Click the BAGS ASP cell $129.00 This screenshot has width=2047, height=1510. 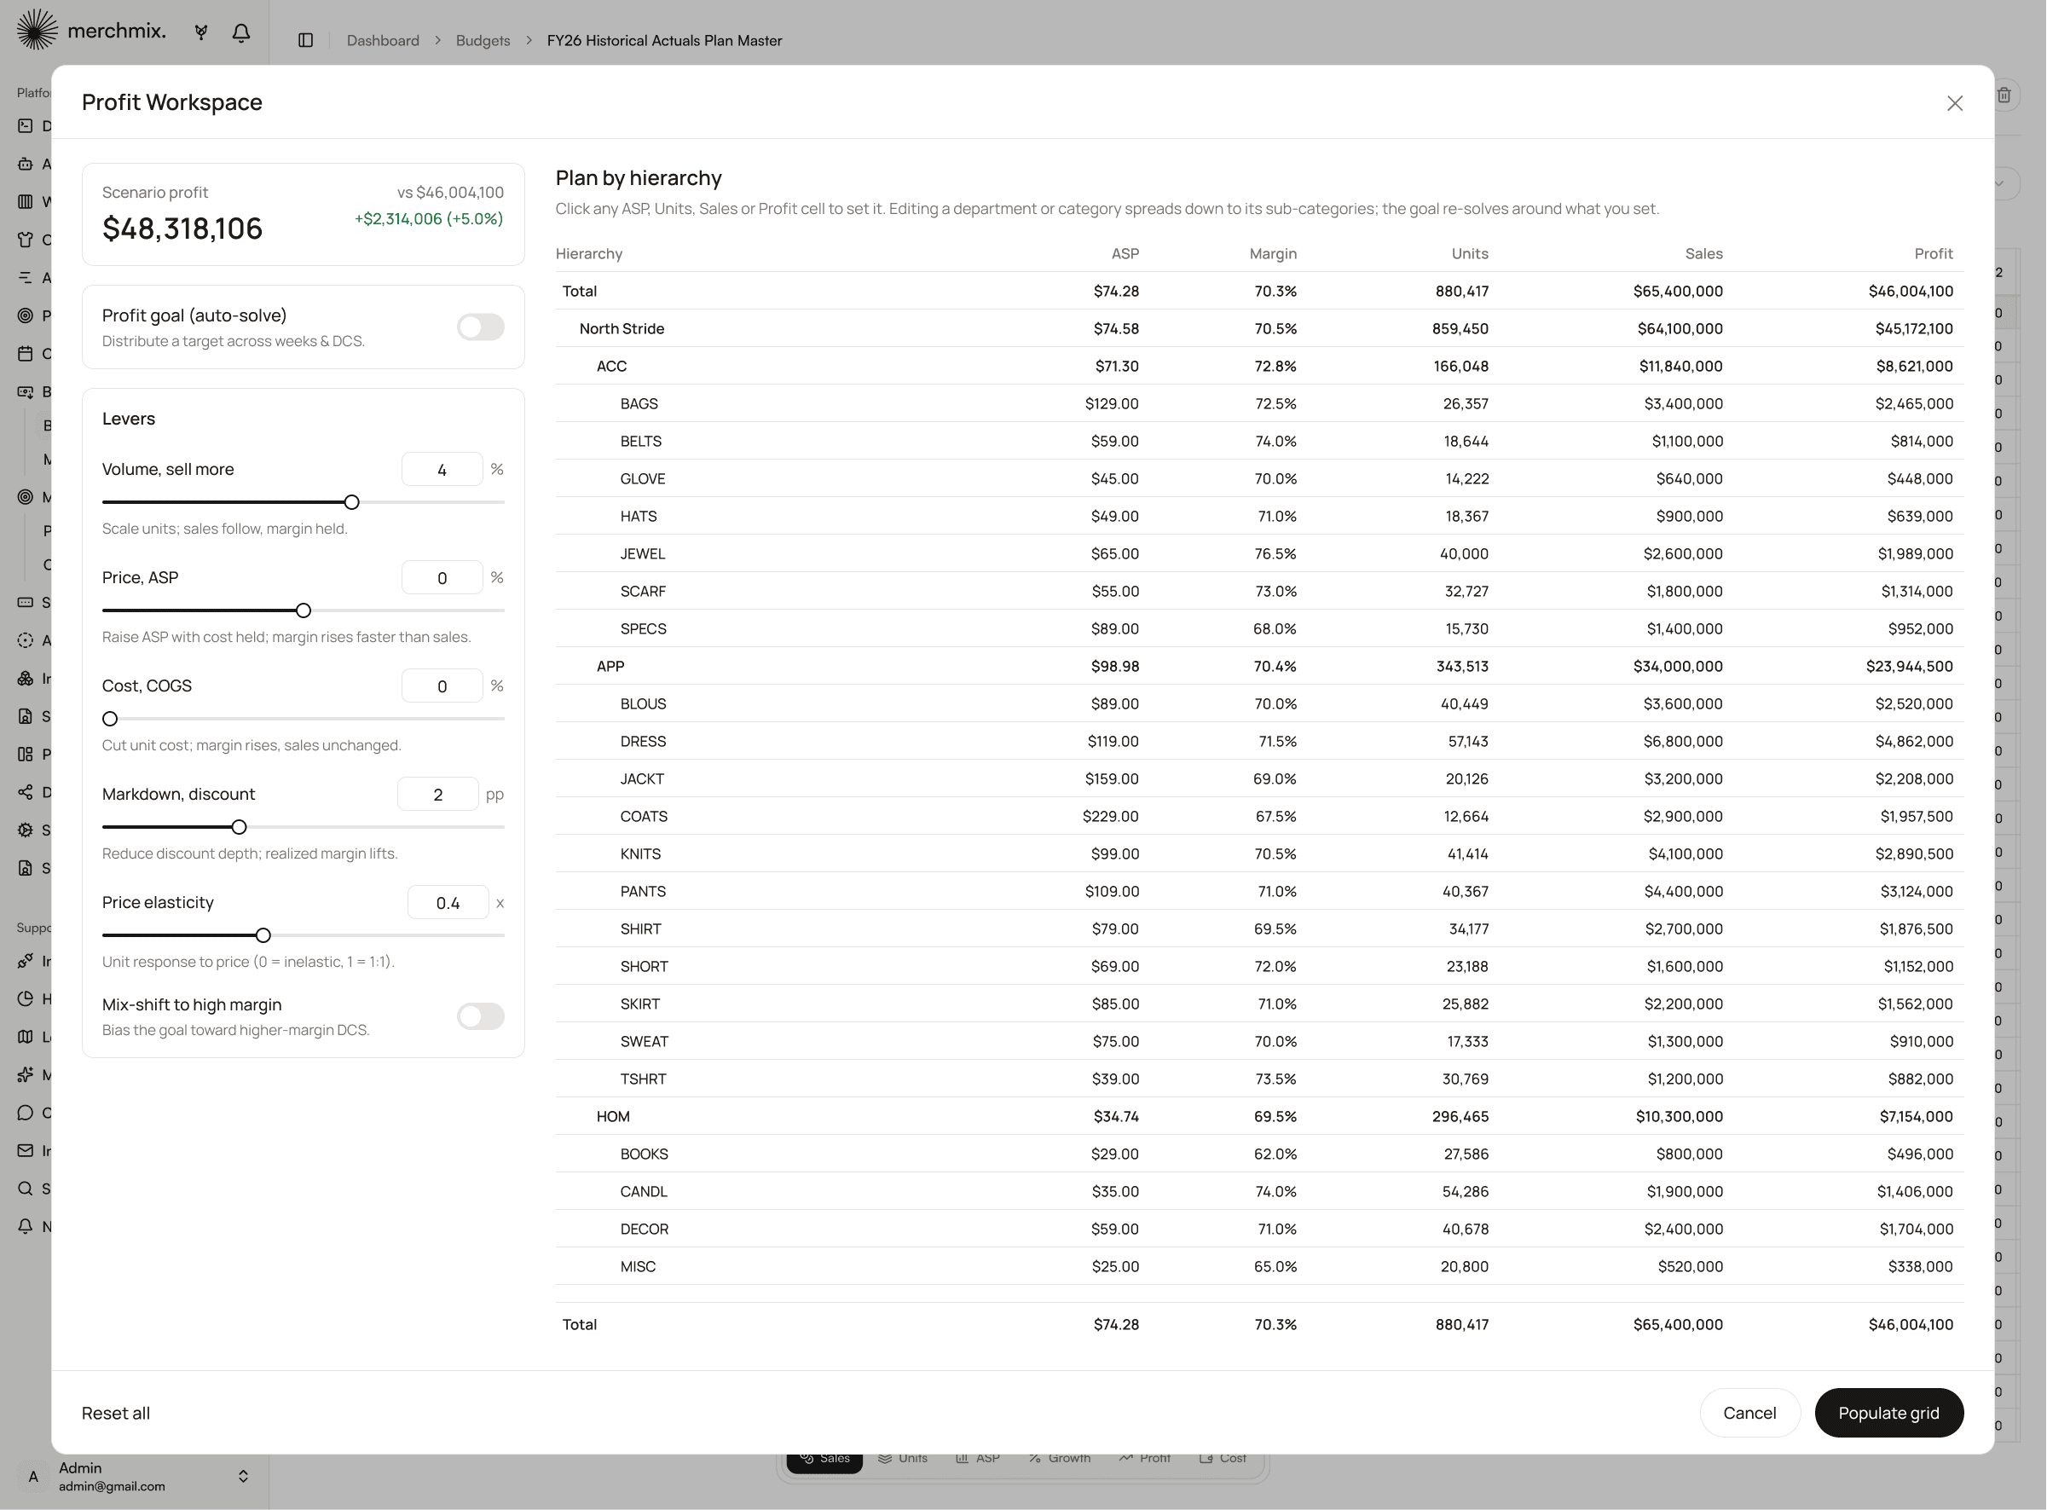1111,404
